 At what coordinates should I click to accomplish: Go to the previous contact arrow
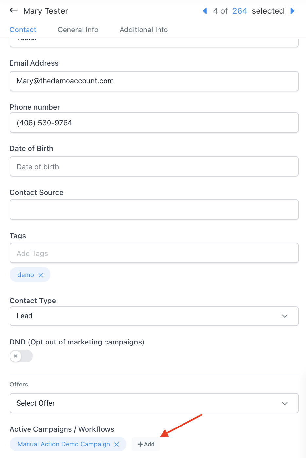point(205,11)
